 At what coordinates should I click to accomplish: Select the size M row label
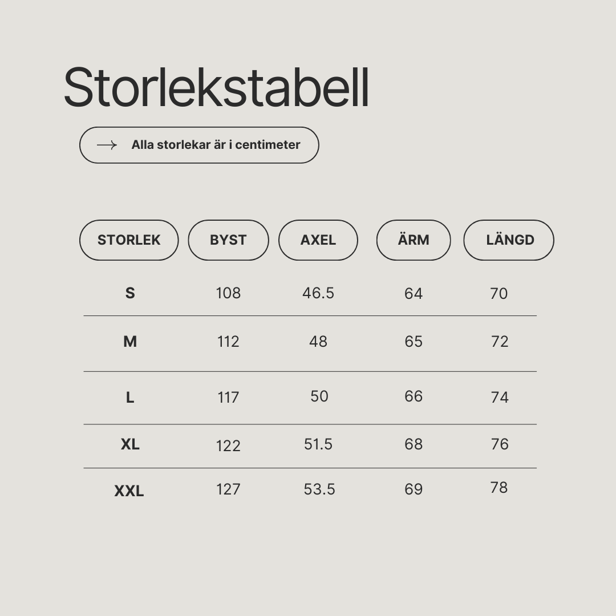pyautogui.click(x=130, y=342)
